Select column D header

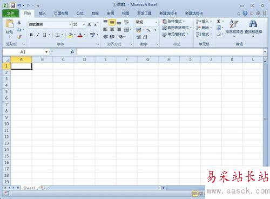pos(84,59)
